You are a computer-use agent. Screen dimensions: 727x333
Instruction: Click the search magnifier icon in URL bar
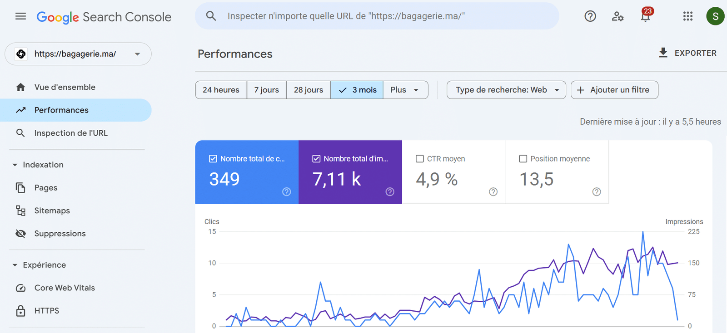pyautogui.click(x=211, y=16)
